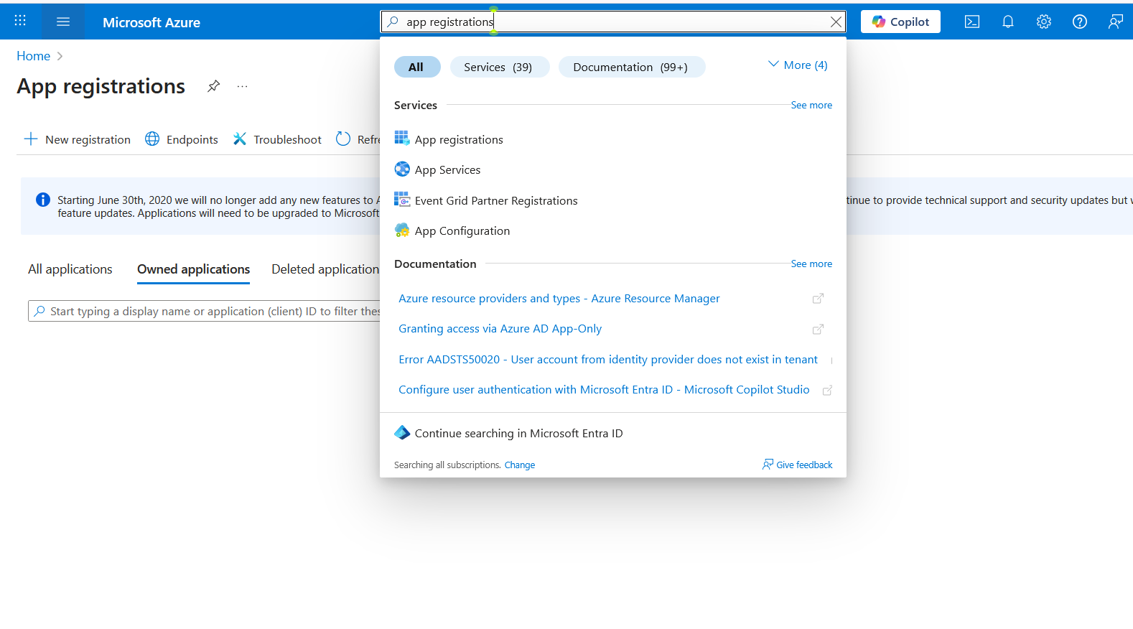Viewport: 1133px width, 629px height.
Task: Open the Azure apps grid launcher
Action: (20, 21)
